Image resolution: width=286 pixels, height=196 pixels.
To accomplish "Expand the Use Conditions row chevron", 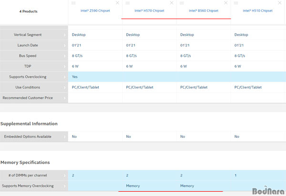I will [x=64, y=87].
